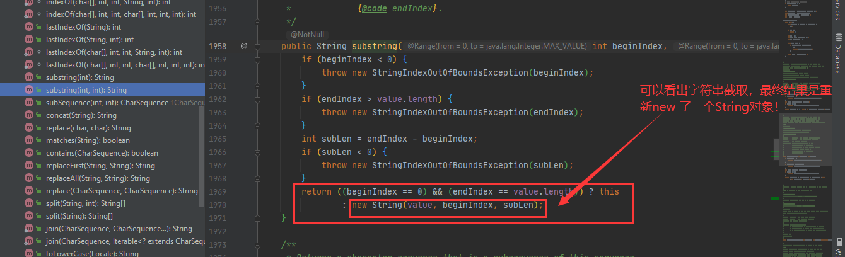Click 'int subLen = endIndex - beginIndex;' line

(390, 139)
